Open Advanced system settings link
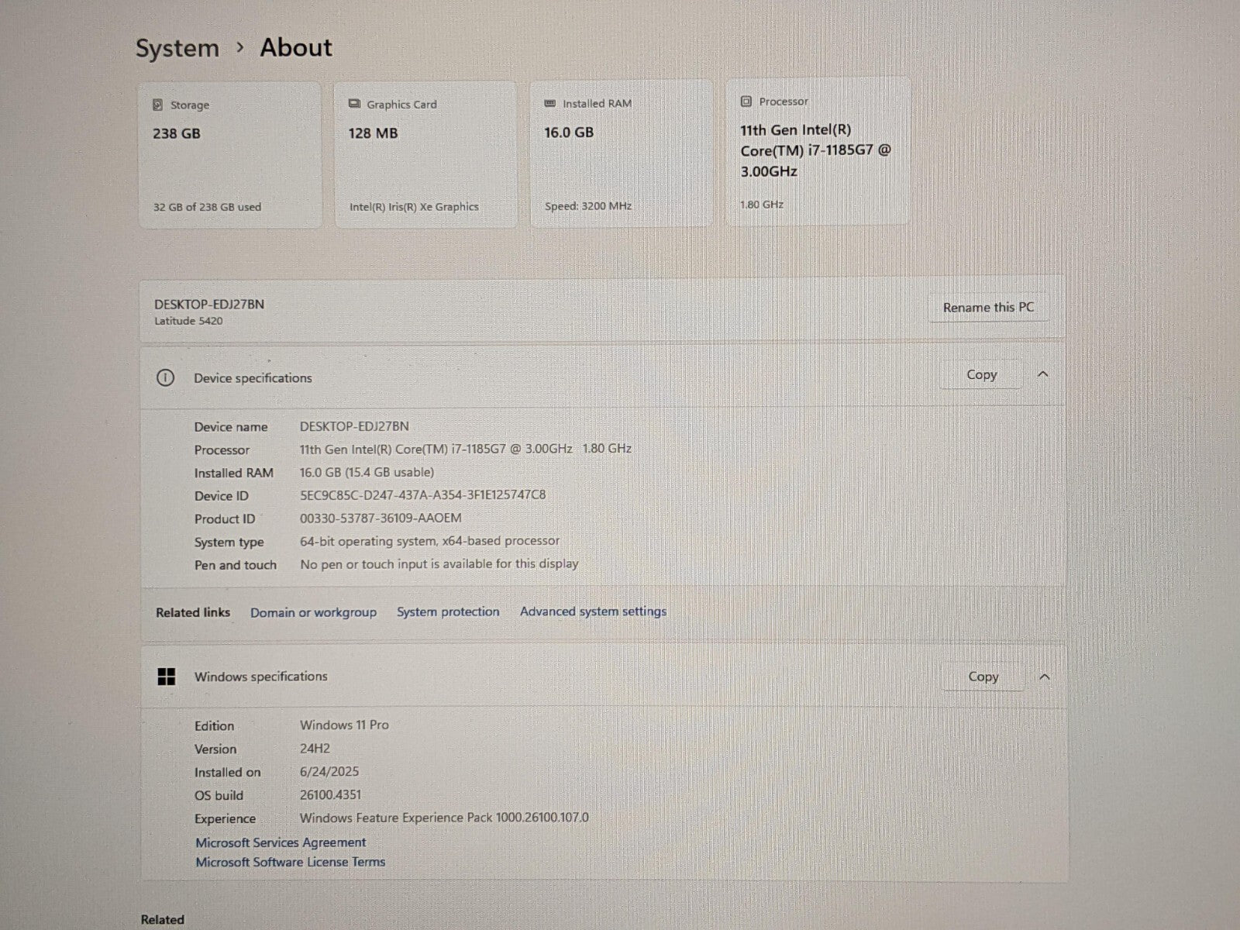Viewport: 1240px width, 930px height. click(x=593, y=611)
